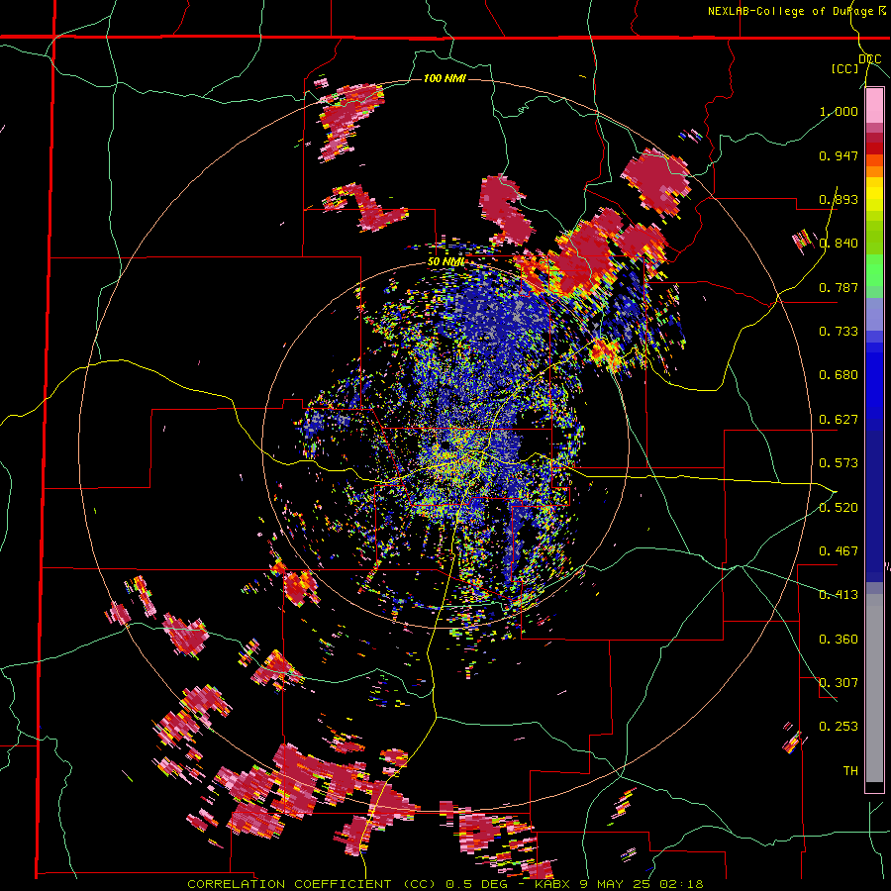The height and width of the screenshot is (891, 891).
Task: Click the DCC legend header
Action: tap(869, 59)
